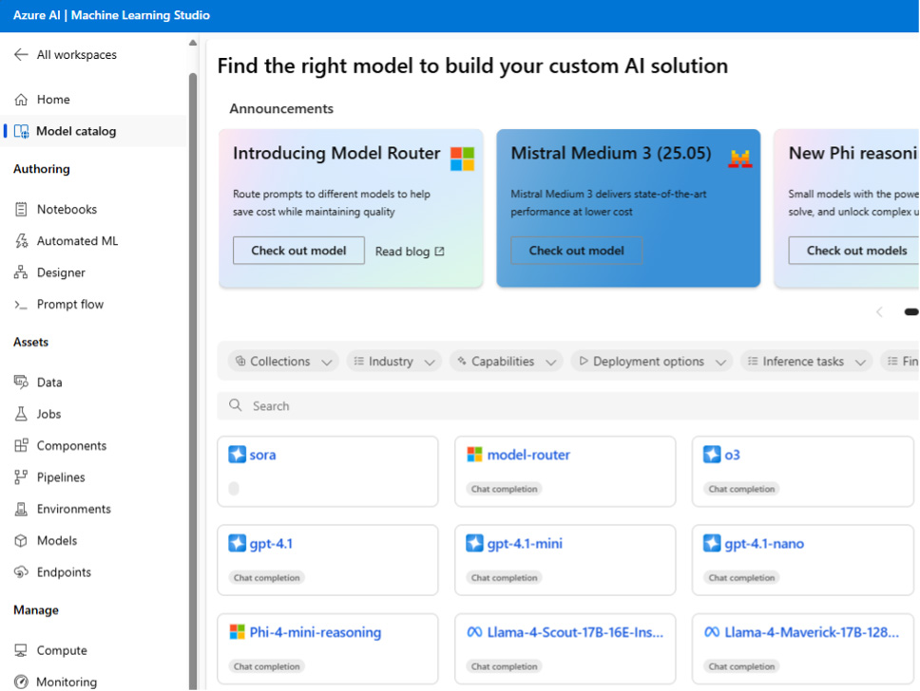Click the back arrow beside All workspaces
920x691 pixels.
[21, 54]
